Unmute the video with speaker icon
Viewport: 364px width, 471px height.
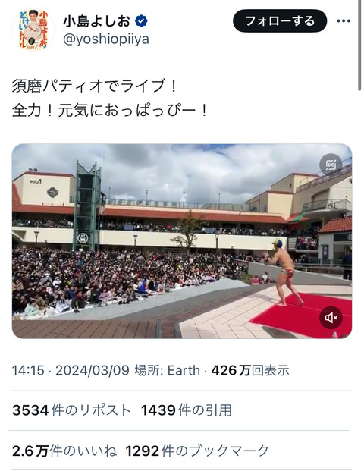(331, 318)
